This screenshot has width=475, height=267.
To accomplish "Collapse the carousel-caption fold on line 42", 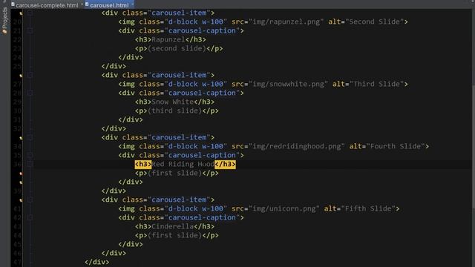I will 30,217.
